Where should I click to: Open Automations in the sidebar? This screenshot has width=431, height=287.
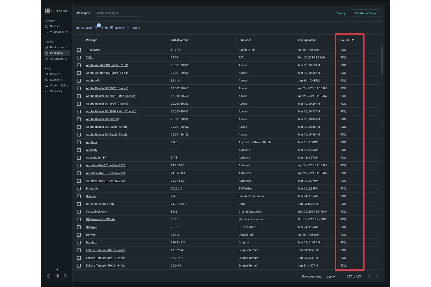(x=58, y=59)
